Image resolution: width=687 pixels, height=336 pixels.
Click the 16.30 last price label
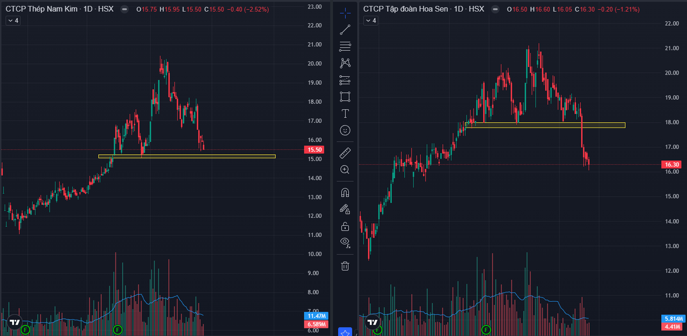tap(672, 165)
